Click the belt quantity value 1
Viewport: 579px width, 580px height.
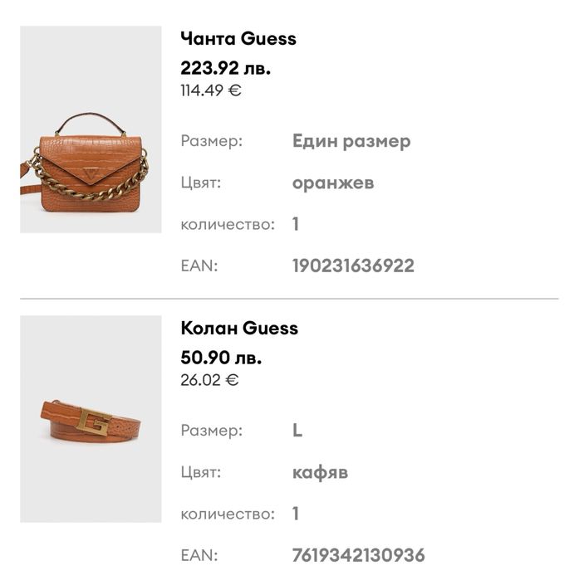tap(296, 514)
